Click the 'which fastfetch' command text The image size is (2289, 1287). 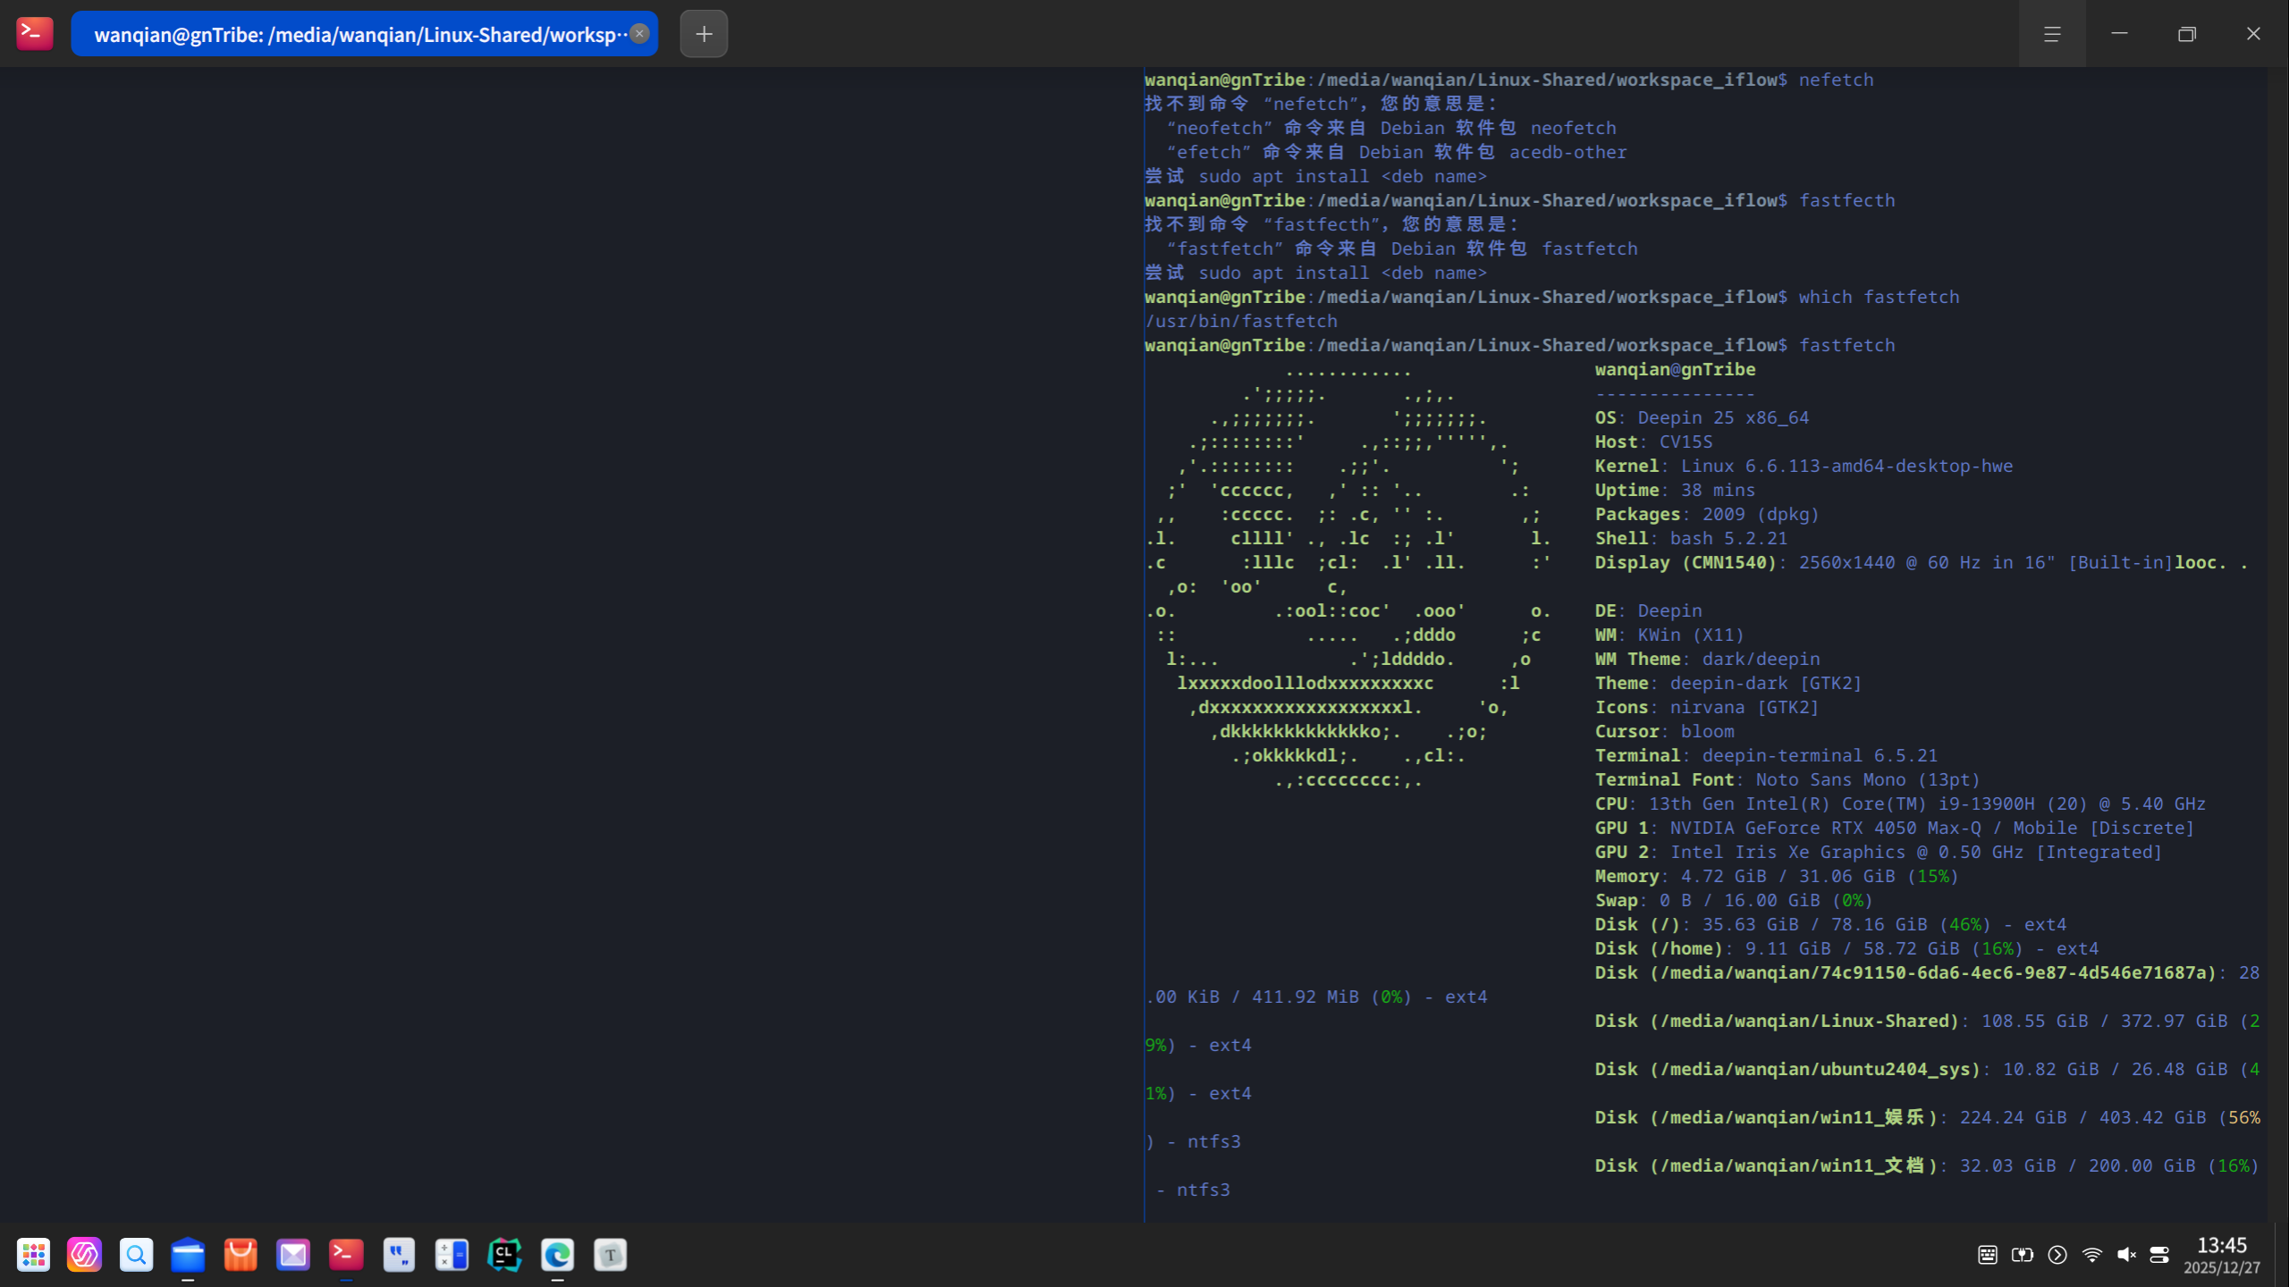click(1879, 297)
